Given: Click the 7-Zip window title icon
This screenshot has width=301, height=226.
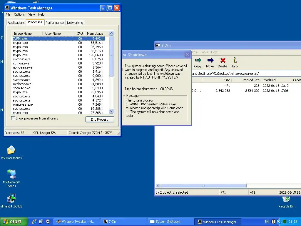Looking at the screenshot, I should pyautogui.click(x=158, y=45).
